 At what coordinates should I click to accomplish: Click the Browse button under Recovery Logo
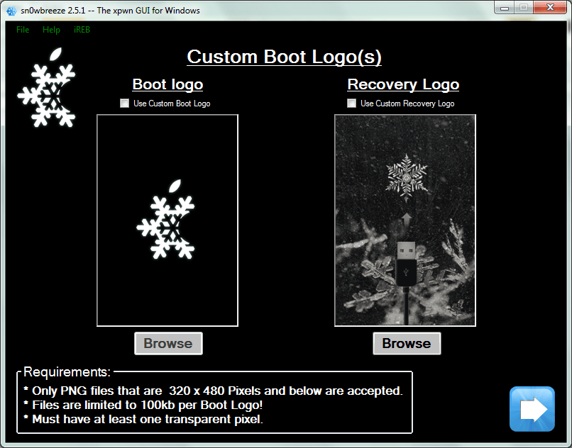[x=407, y=343]
